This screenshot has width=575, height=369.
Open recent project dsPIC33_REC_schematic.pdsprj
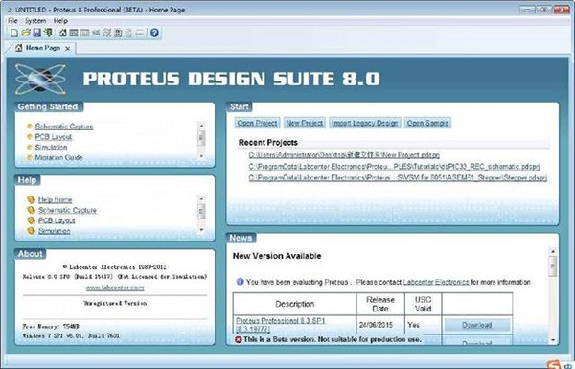[394, 167]
